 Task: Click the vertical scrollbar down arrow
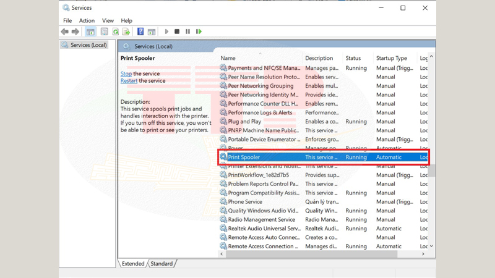point(431,246)
